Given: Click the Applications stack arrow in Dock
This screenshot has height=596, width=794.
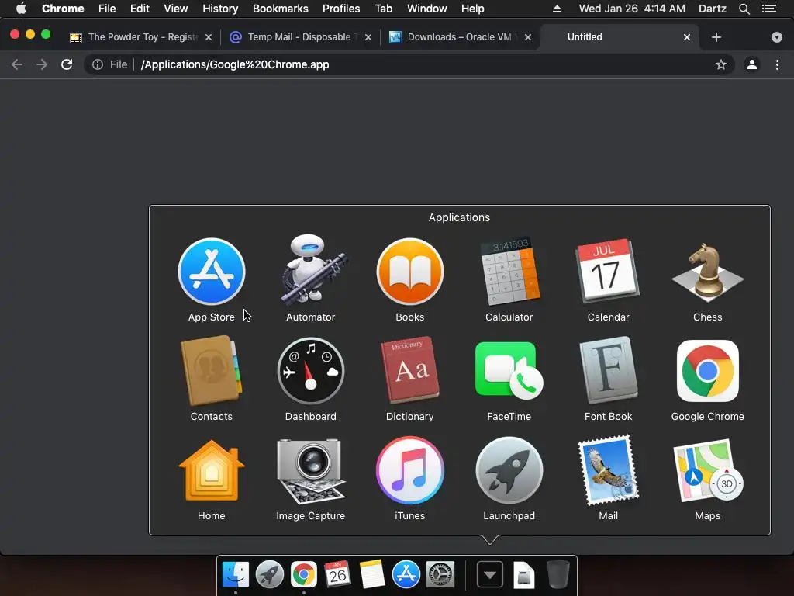Looking at the screenshot, I should (490, 575).
